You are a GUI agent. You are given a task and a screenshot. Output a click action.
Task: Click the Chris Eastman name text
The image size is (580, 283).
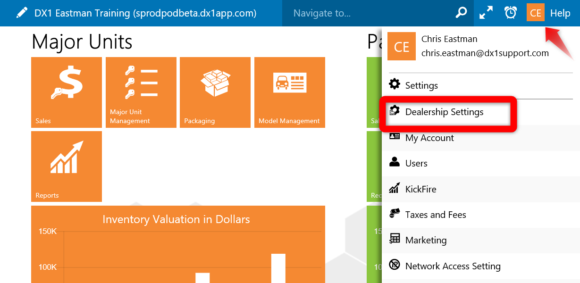tap(449, 39)
